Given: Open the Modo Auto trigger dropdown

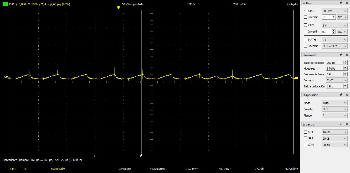Looking at the screenshot, I should pyautogui.click(x=334, y=103).
